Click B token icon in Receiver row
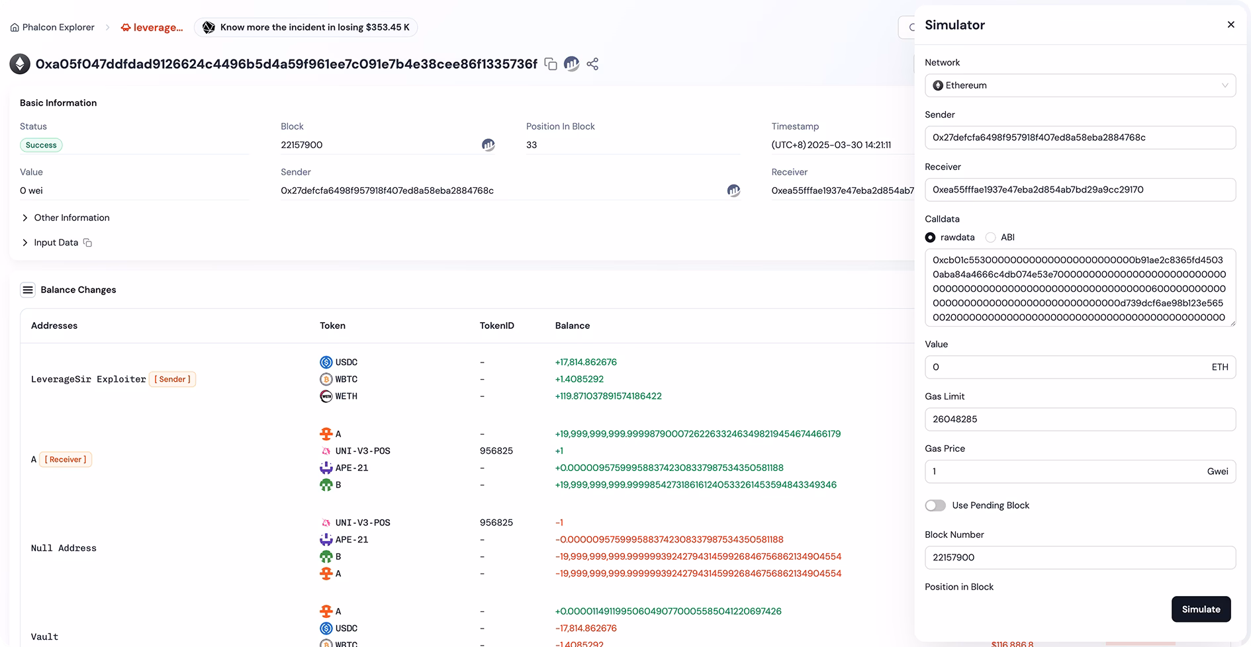This screenshot has height=647, width=1251. pyautogui.click(x=326, y=485)
